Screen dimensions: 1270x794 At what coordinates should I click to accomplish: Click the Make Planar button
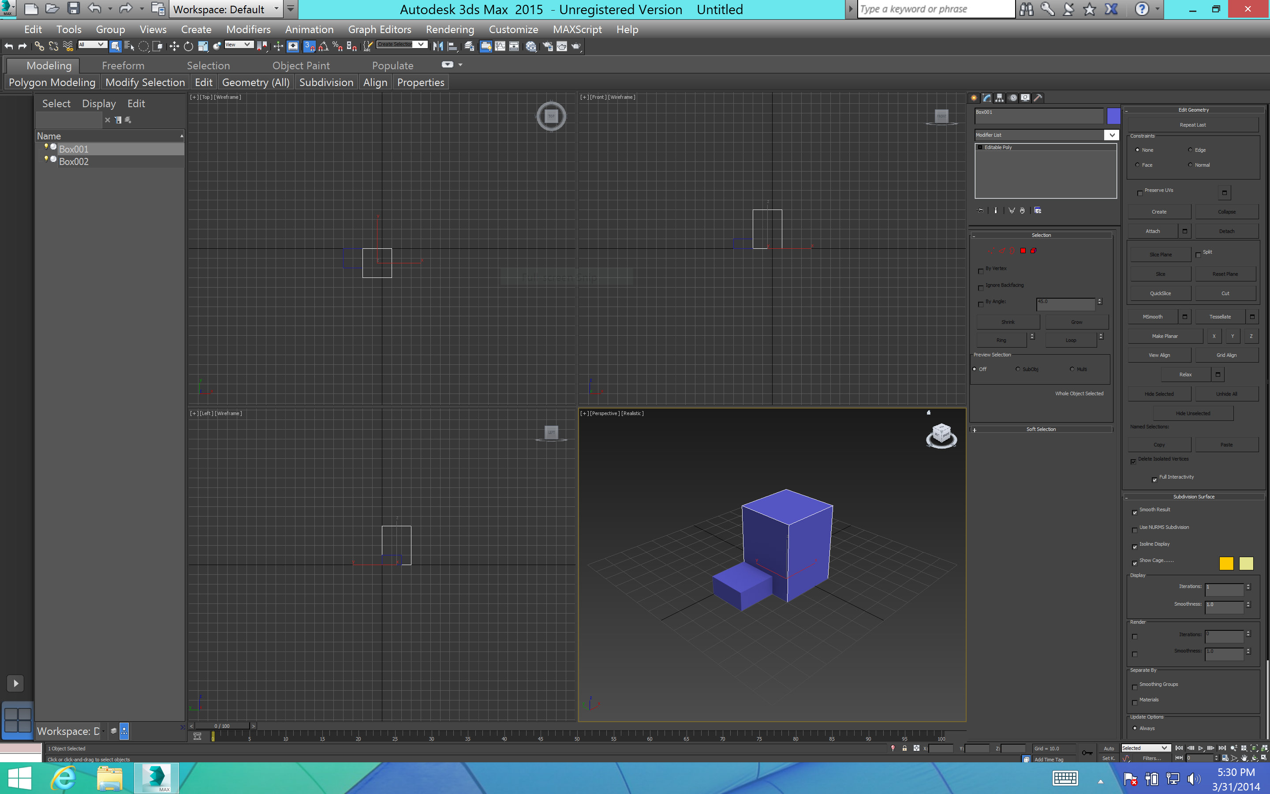tap(1167, 336)
